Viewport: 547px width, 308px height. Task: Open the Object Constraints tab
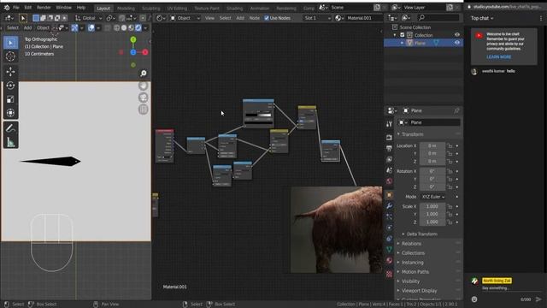(390, 239)
